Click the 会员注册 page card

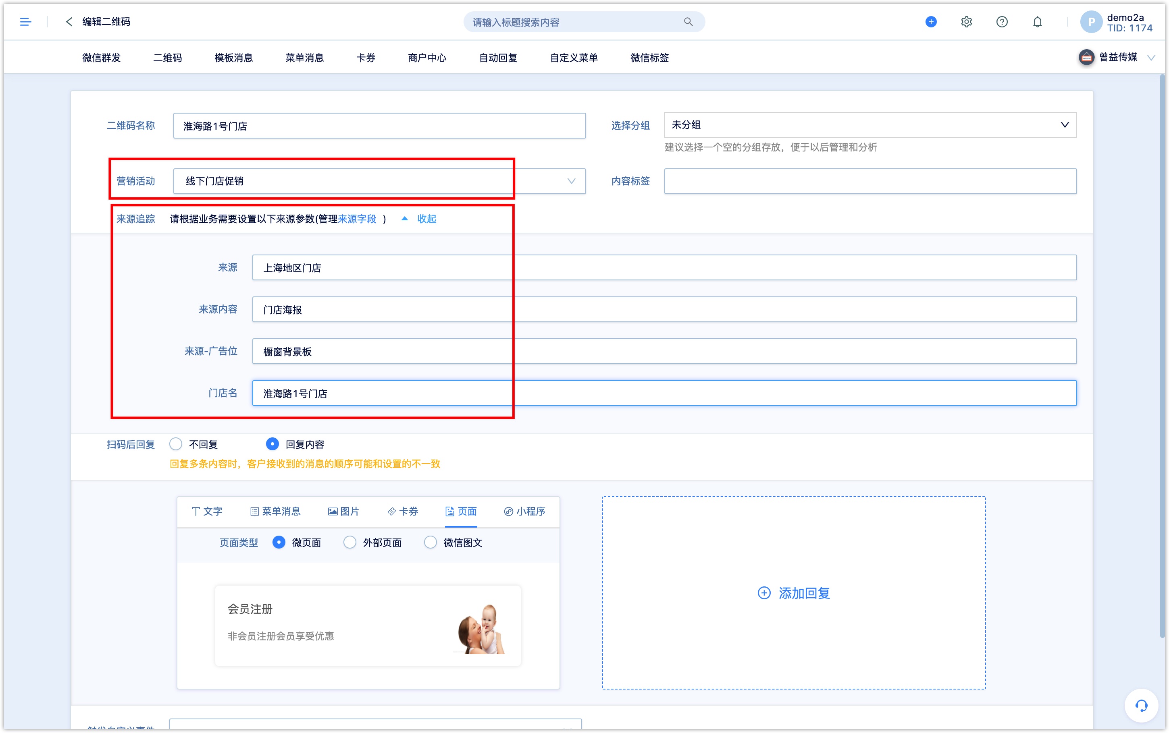pyautogui.click(x=368, y=625)
